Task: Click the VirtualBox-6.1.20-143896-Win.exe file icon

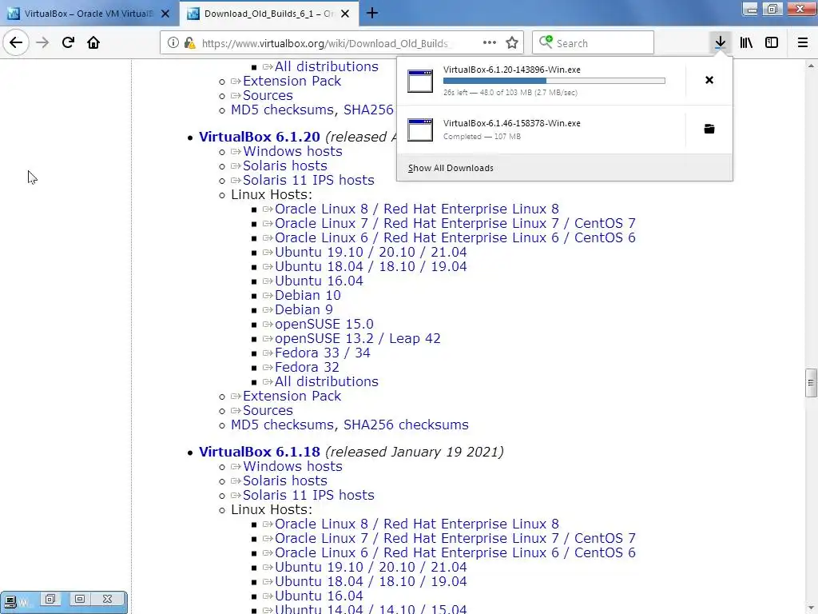Action: [x=420, y=81]
